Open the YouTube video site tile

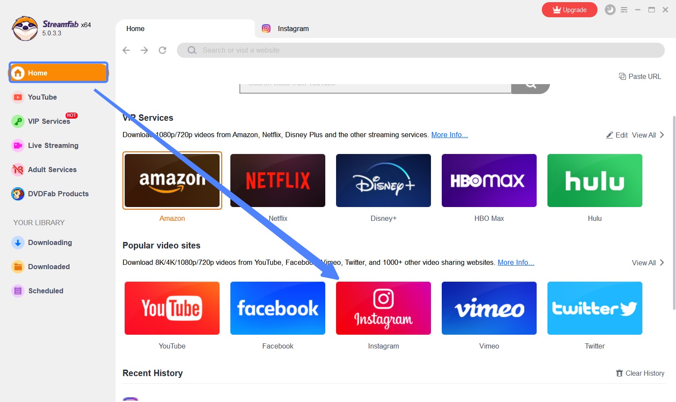coord(172,308)
